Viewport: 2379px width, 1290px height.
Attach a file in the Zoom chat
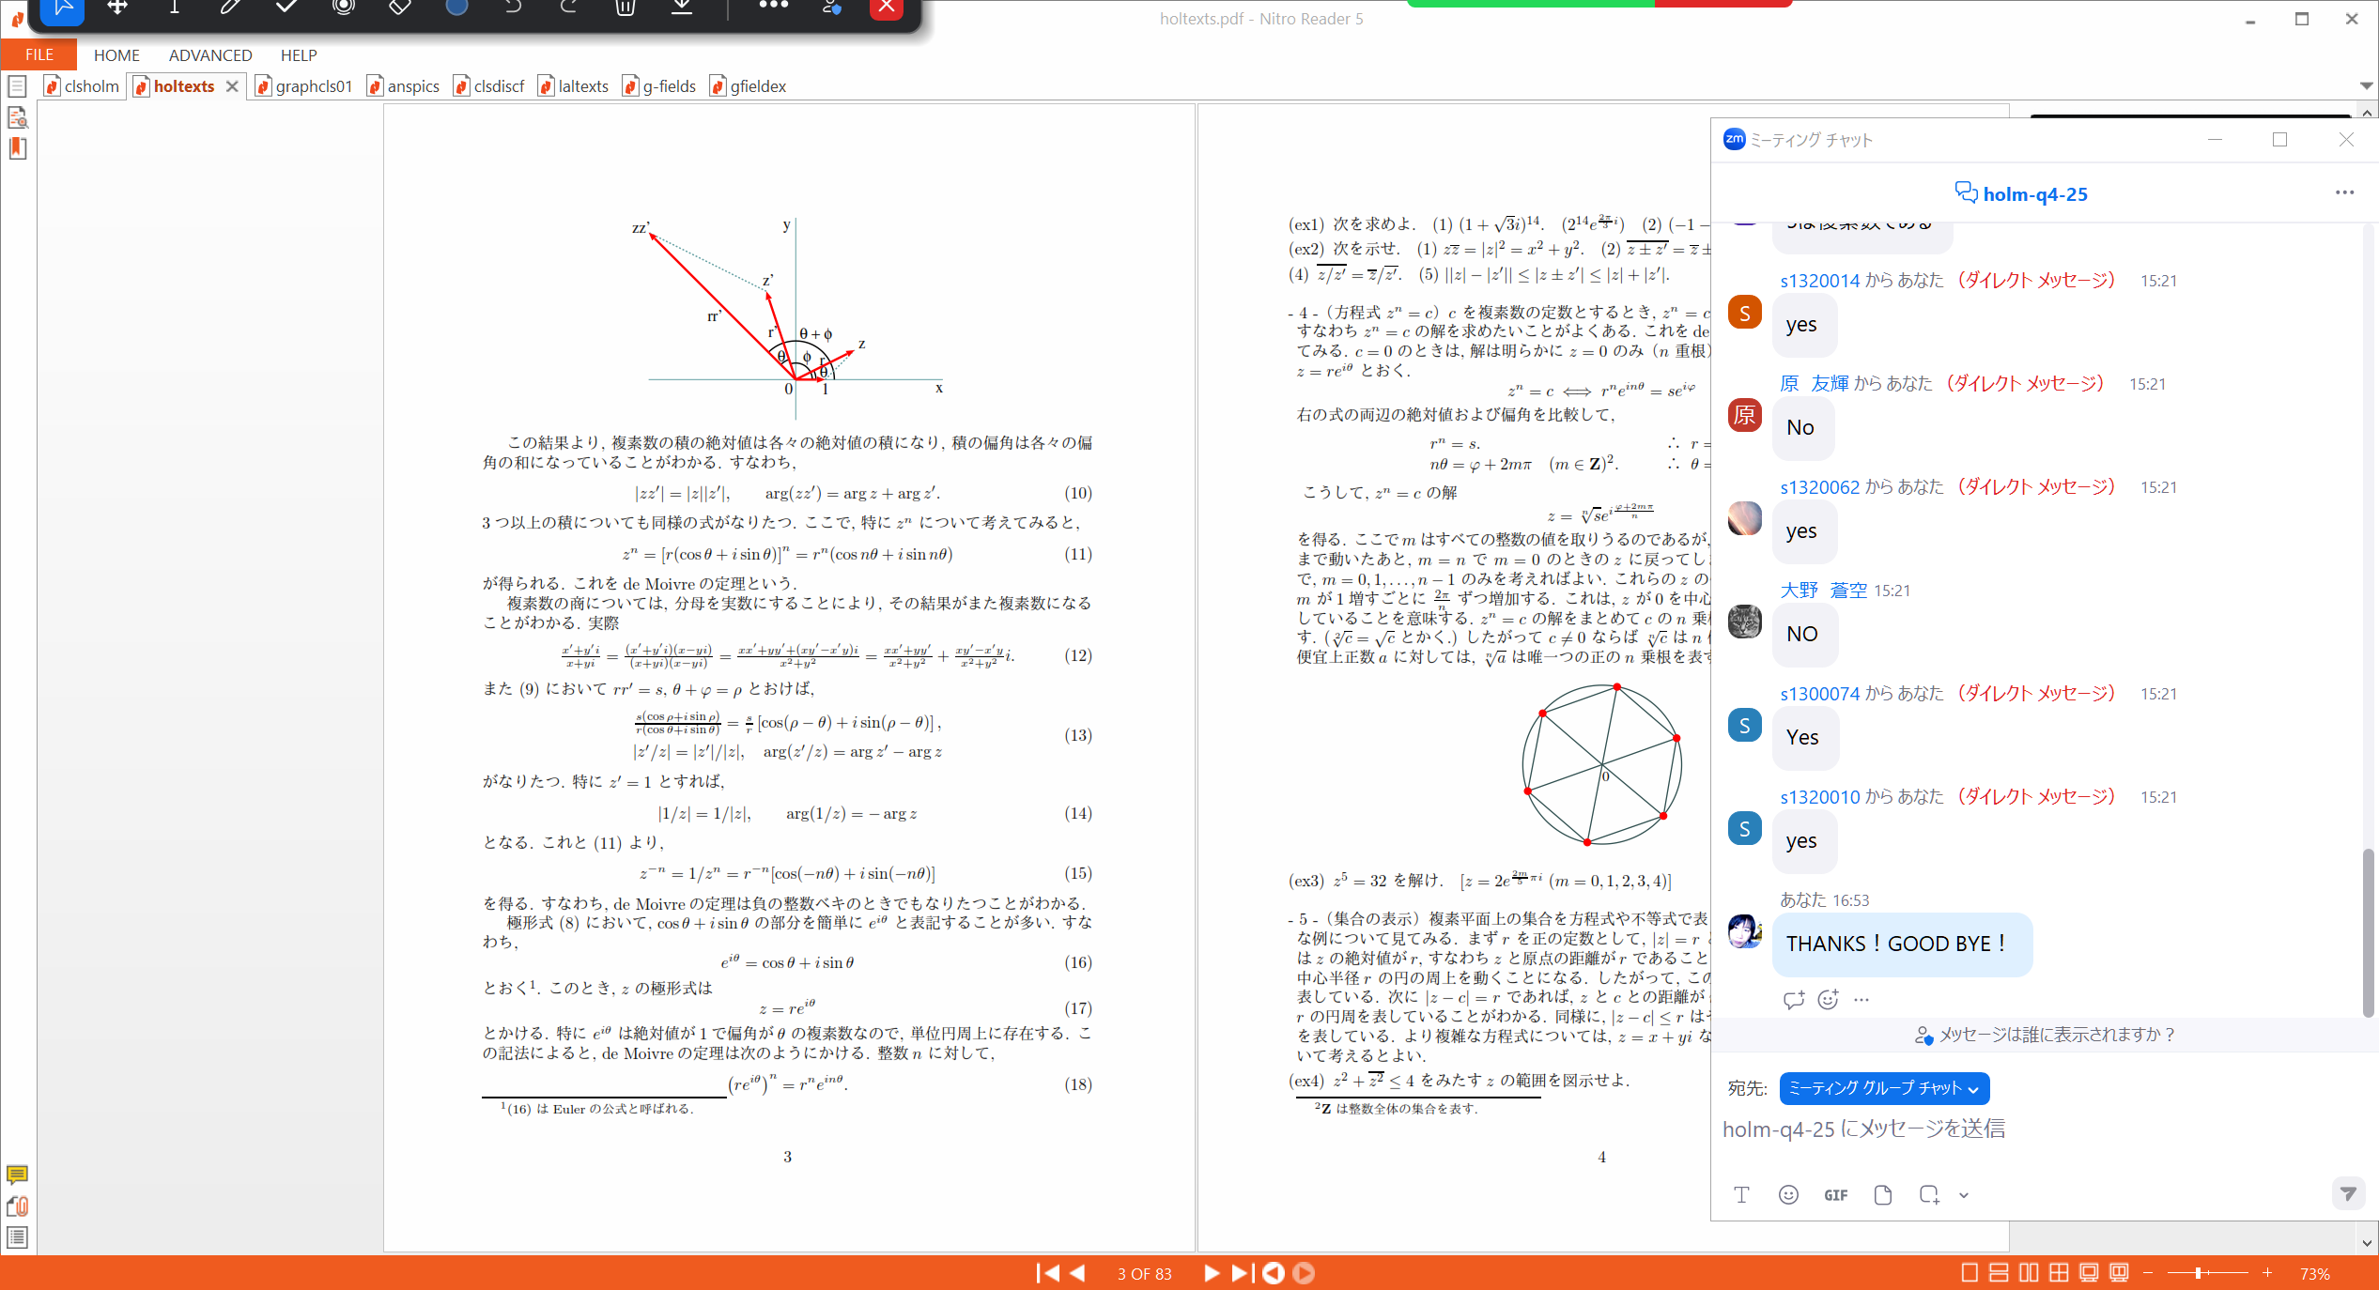point(1881,1194)
